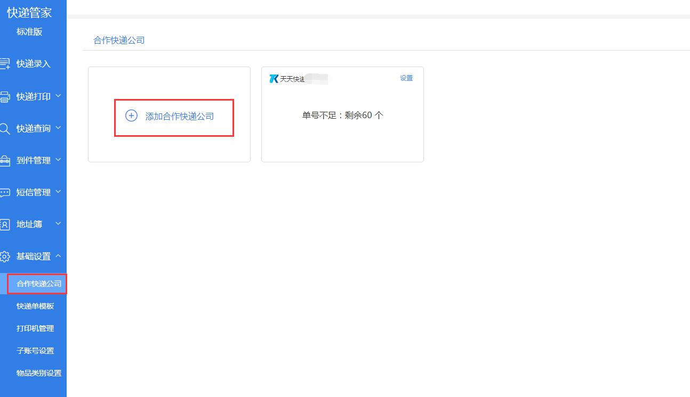The image size is (690, 397).
Task: Click the magnifier icon beside 快递查询
Action: pyautogui.click(x=5, y=129)
